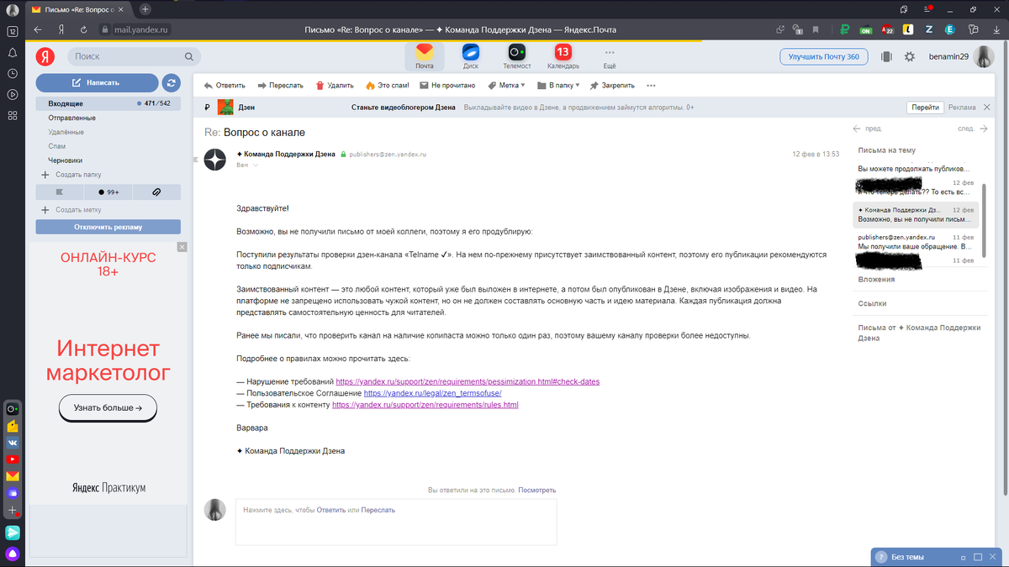Open mail settings gear icon
This screenshot has height=567, width=1009.
pos(909,56)
